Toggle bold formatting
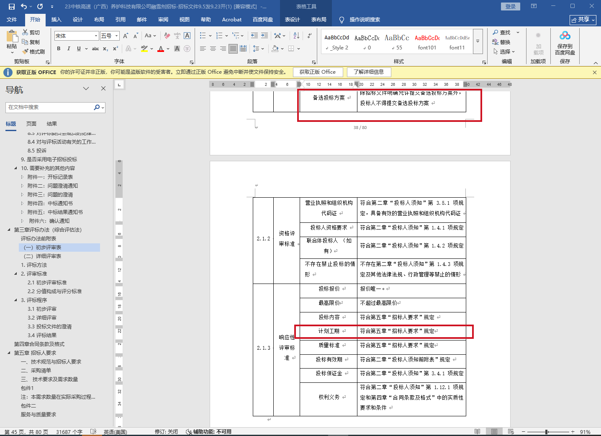This screenshot has height=436, width=601. [x=59, y=49]
